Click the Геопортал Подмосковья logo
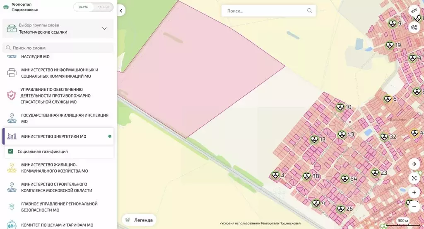 (x=20, y=7)
